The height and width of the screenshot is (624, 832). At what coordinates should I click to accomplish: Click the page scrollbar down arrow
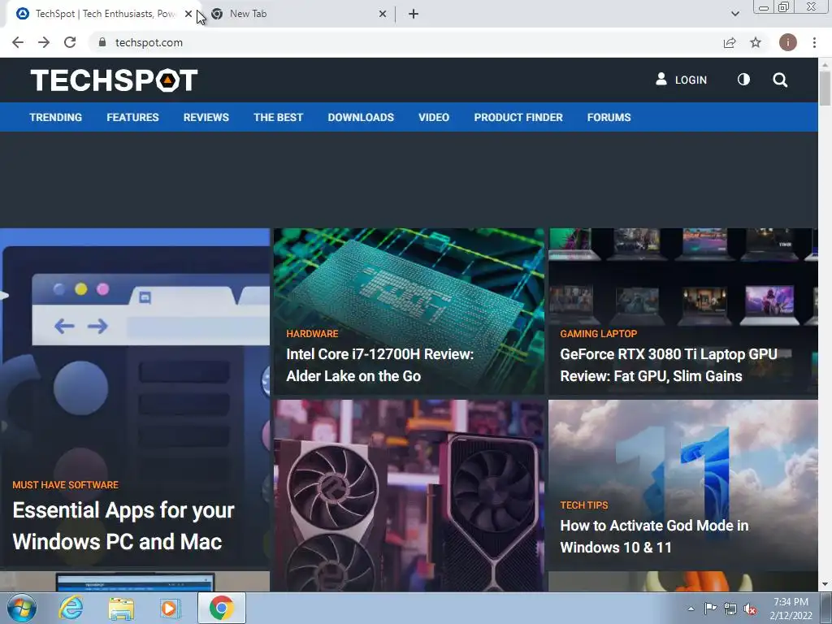pyautogui.click(x=825, y=585)
